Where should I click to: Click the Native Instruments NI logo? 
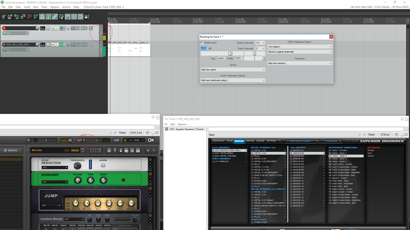(151, 140)
